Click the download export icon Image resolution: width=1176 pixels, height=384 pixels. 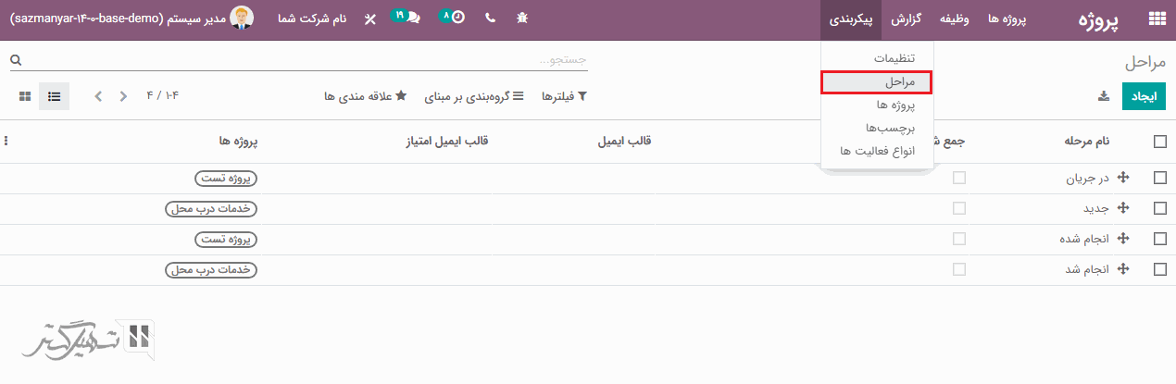point(1103,96)
